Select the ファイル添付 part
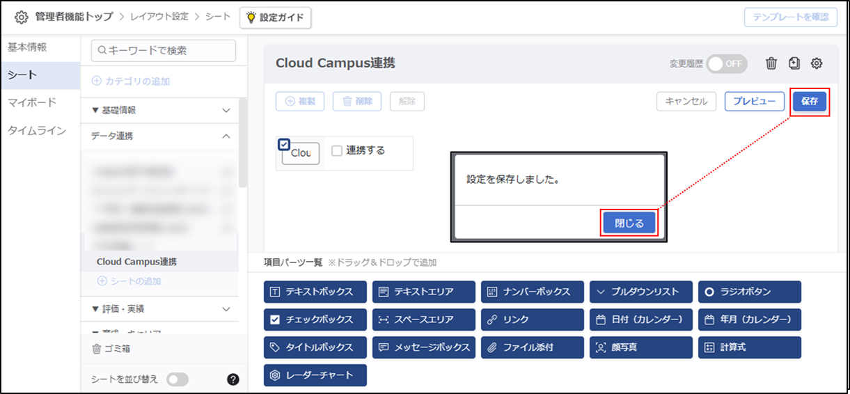Image resolution: width=850 pixels, height=394 pixels. click(533, 347)
